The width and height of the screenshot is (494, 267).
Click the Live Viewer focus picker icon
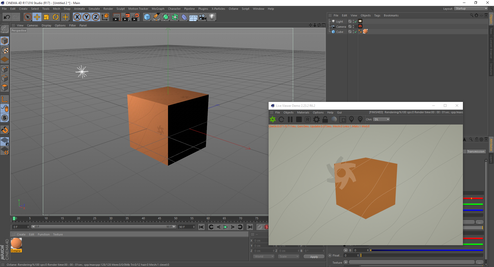(351, 119)
